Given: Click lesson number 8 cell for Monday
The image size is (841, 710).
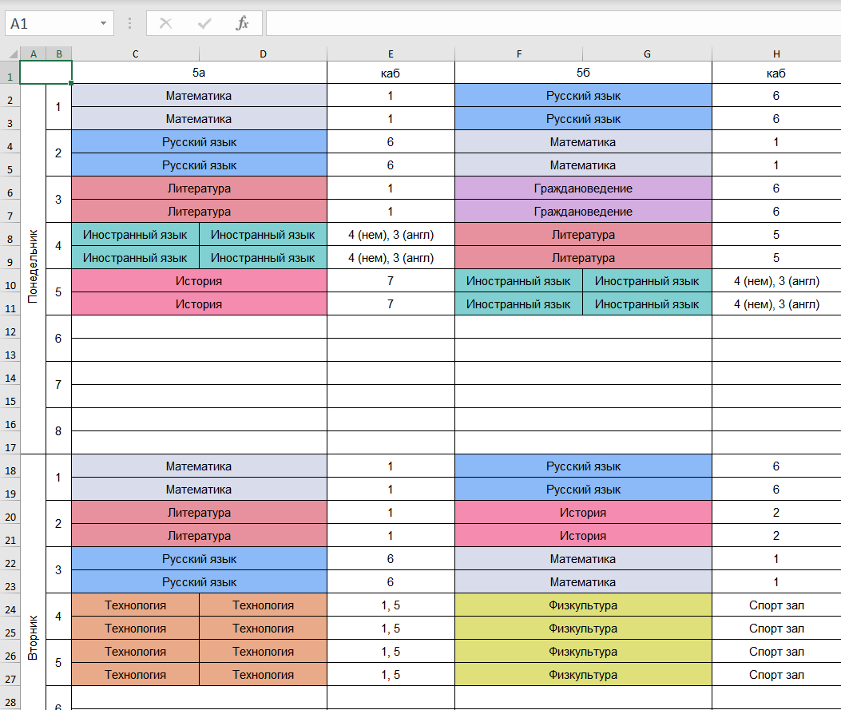Looking at the screenshot, I should click(58, 431).
